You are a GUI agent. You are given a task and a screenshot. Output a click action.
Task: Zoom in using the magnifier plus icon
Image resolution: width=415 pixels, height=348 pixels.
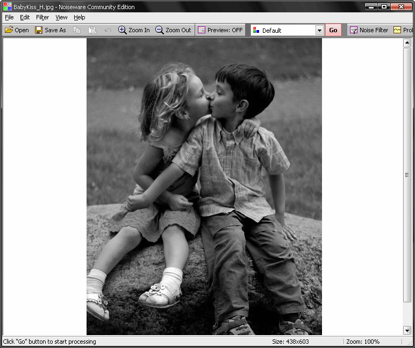[123, 30]
